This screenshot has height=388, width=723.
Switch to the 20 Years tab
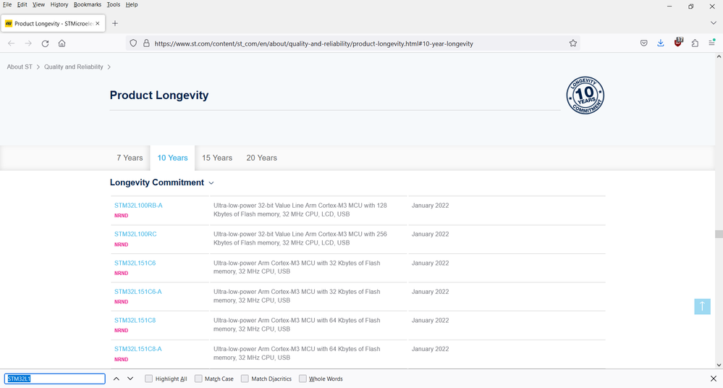261,158
